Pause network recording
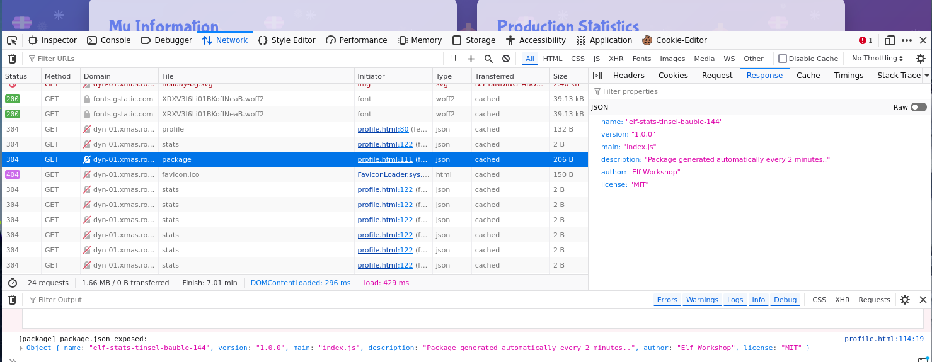This screenshot has width=932, height=362. (453, 59)
